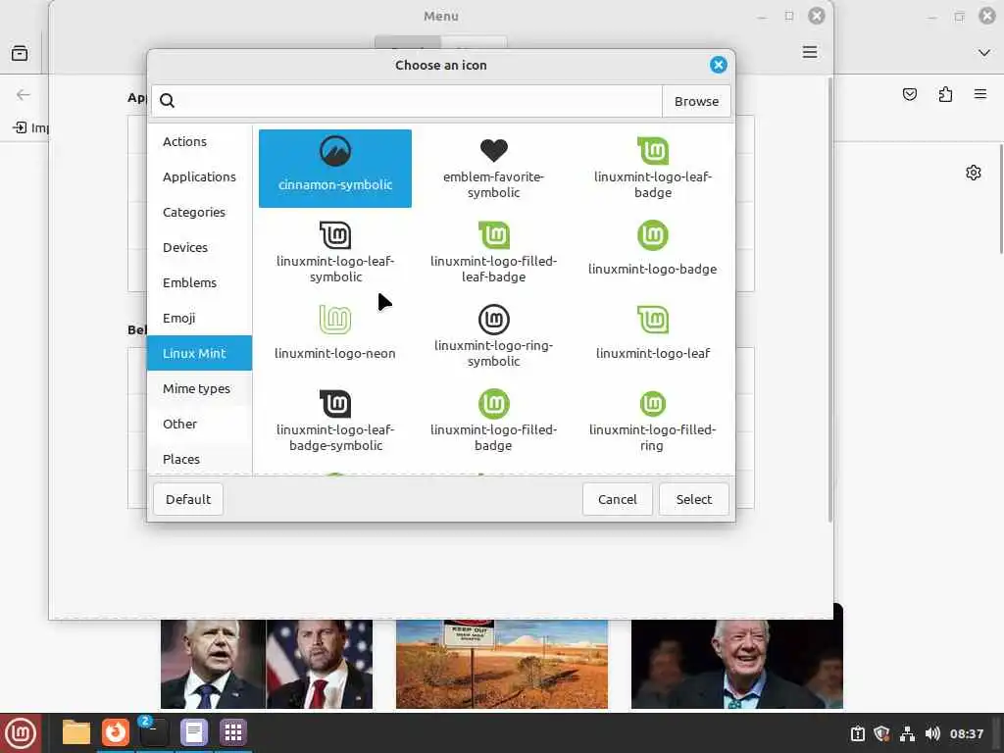Open the browser's Pocket save icon

click(x=909, y=95)
